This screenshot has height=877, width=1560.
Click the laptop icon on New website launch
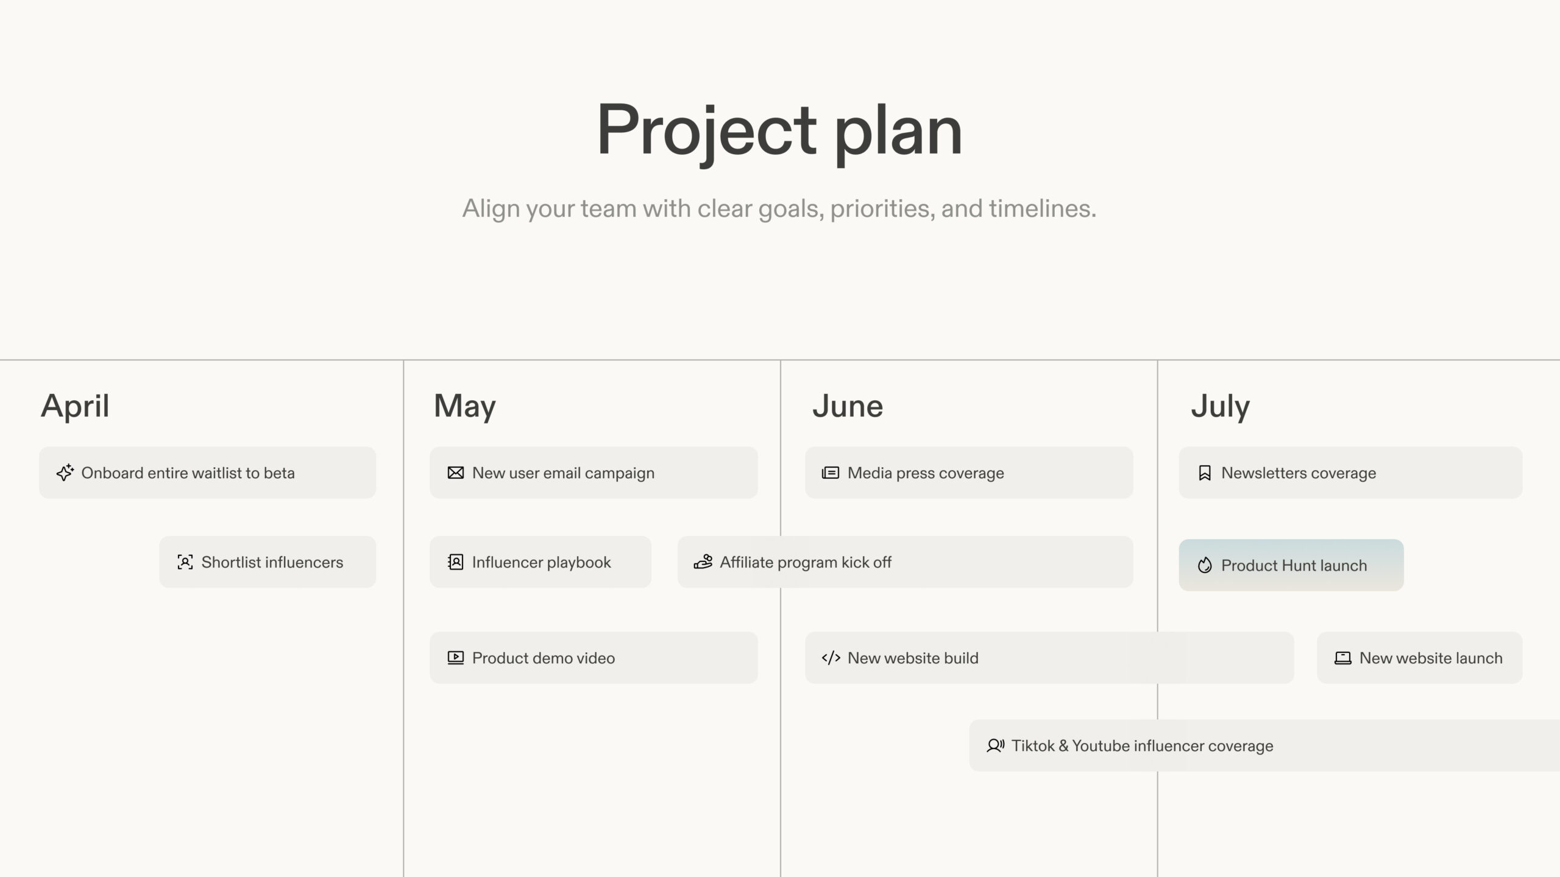pos(1342,658)
